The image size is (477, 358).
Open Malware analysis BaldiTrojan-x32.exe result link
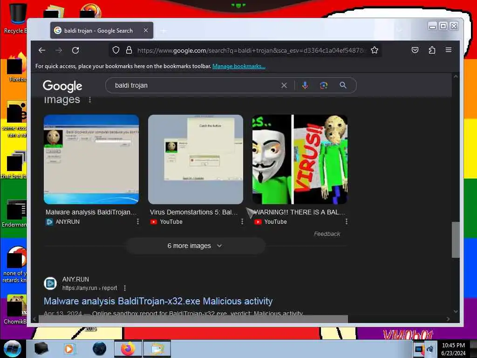point(158,301)
